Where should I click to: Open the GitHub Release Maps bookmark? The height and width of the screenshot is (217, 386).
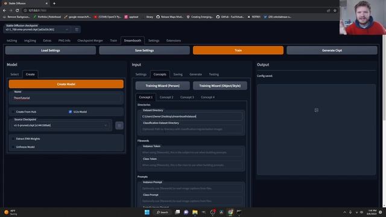(x=169, y=17)
